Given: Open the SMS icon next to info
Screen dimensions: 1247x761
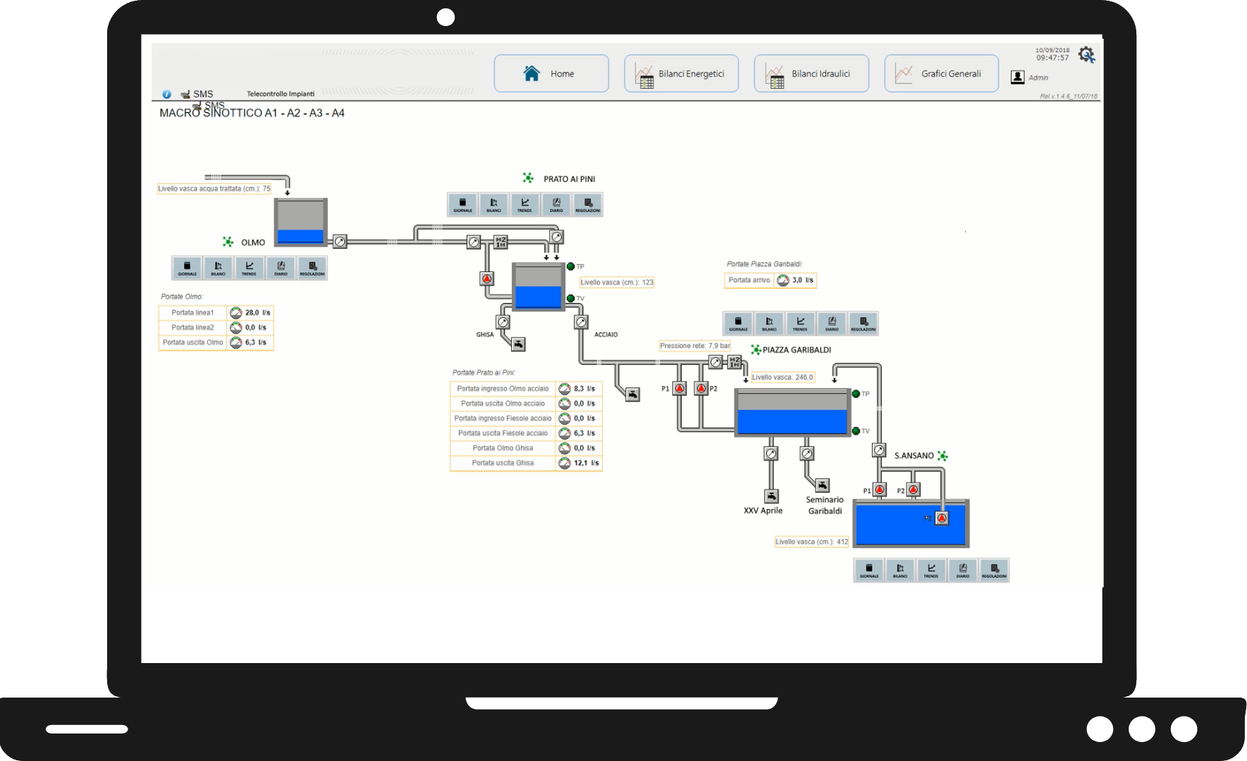Looking at the screenshot, I should [x=185, y=94].
